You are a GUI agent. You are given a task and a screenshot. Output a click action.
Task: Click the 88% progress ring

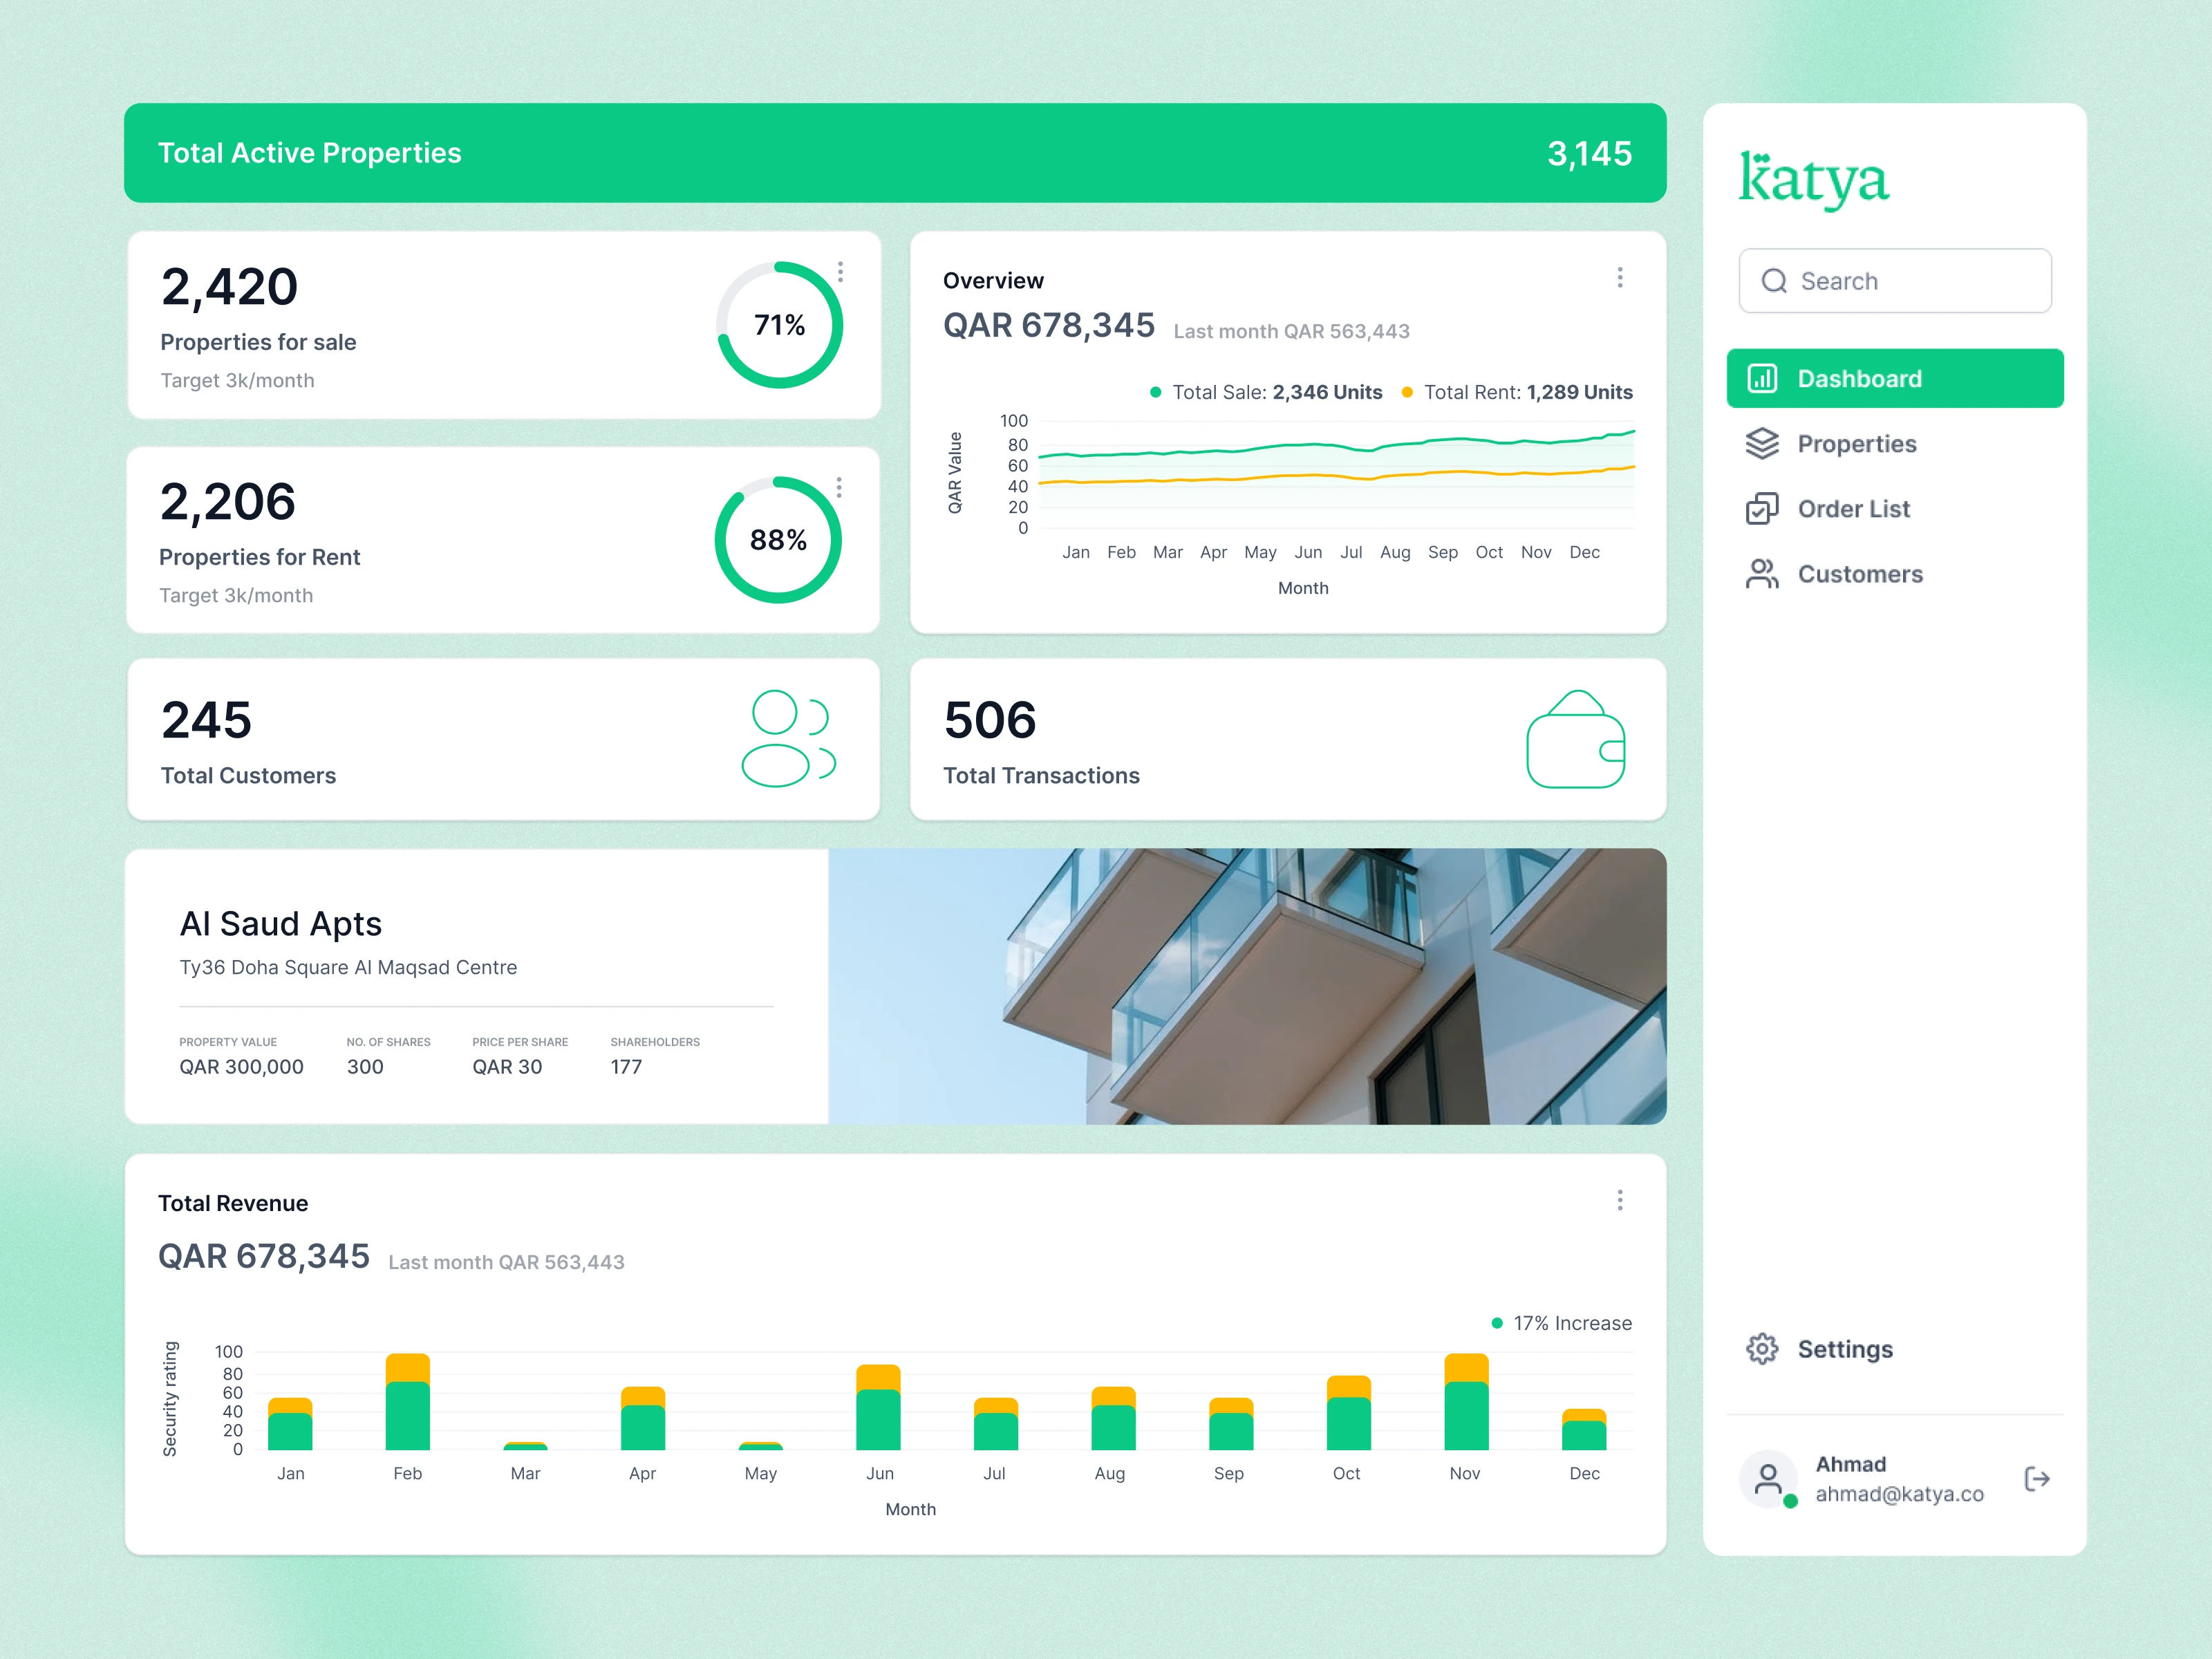[x=778, y=540]
